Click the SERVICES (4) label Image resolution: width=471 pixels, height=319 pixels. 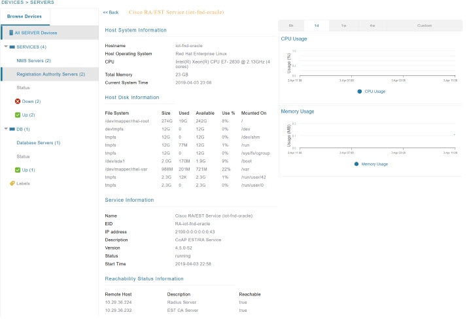click(31, 47)
